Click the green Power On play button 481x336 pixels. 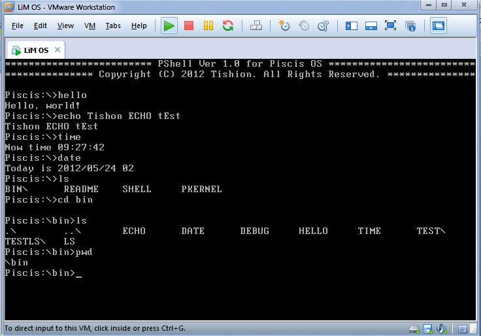point(169,25)
